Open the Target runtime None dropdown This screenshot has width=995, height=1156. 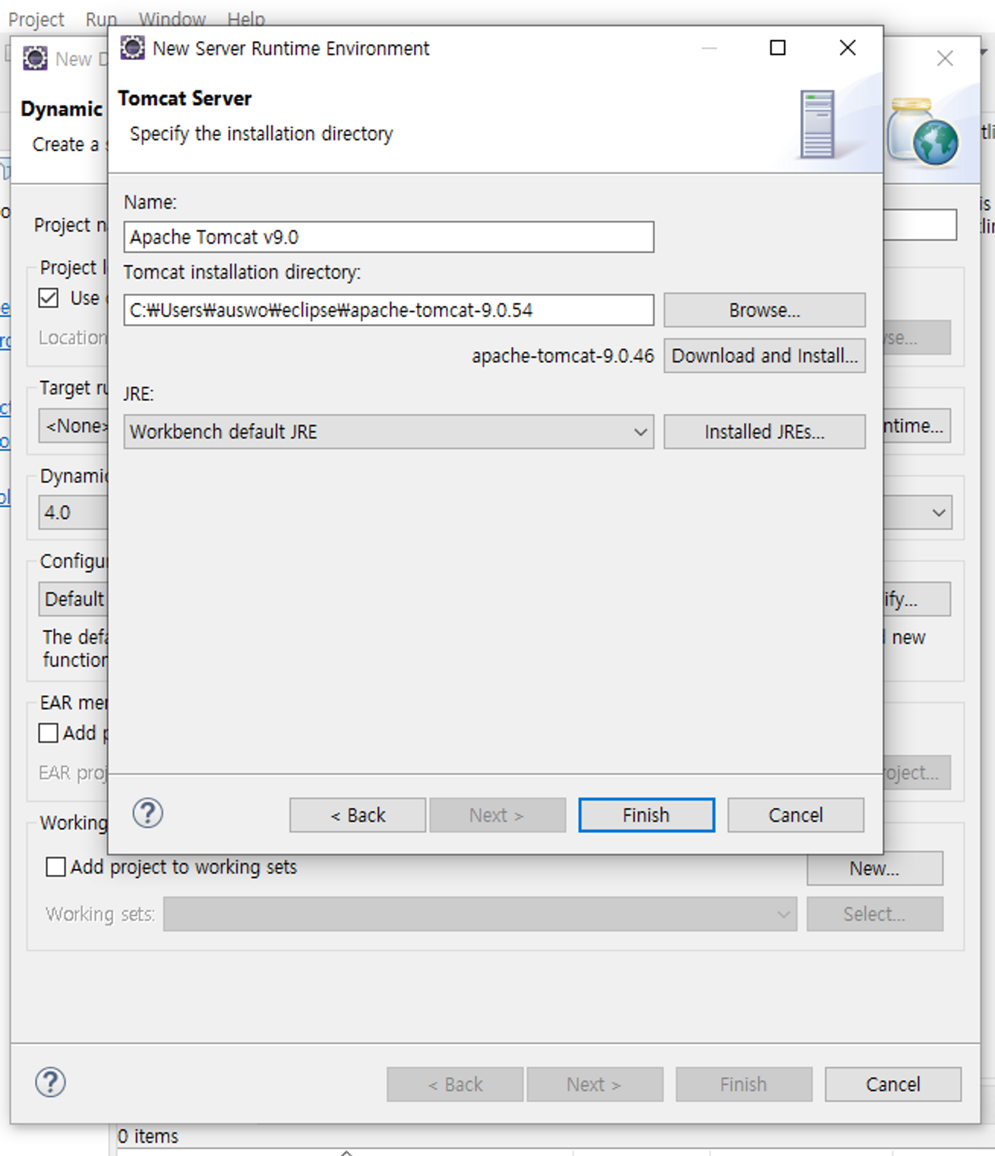[74, 425]
